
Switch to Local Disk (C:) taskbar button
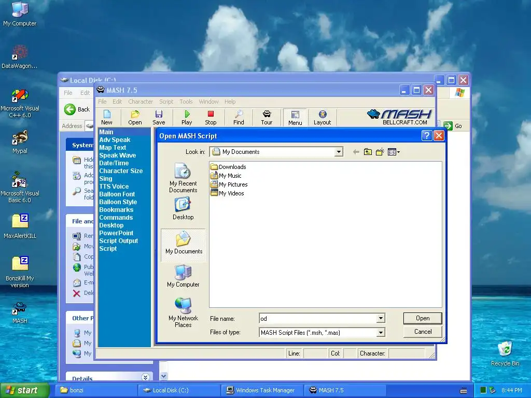179,390
